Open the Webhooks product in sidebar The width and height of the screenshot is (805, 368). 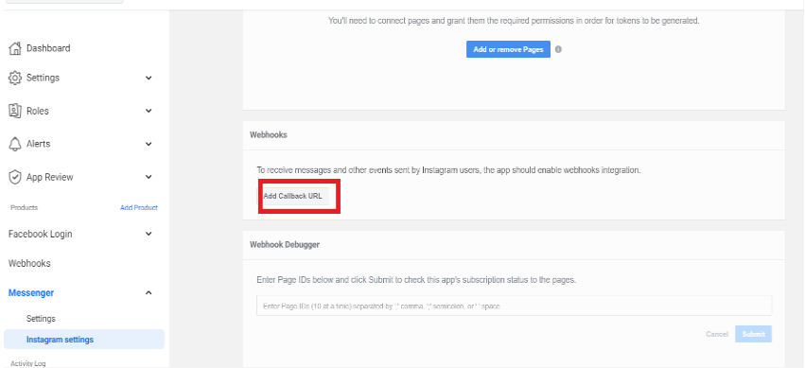pyautogui.click(x=29, y=263)
